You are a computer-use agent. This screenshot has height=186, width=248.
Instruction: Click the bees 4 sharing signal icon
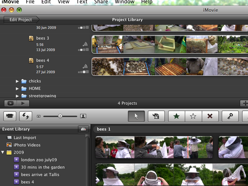pyautogui.click(x=85, y=66)
